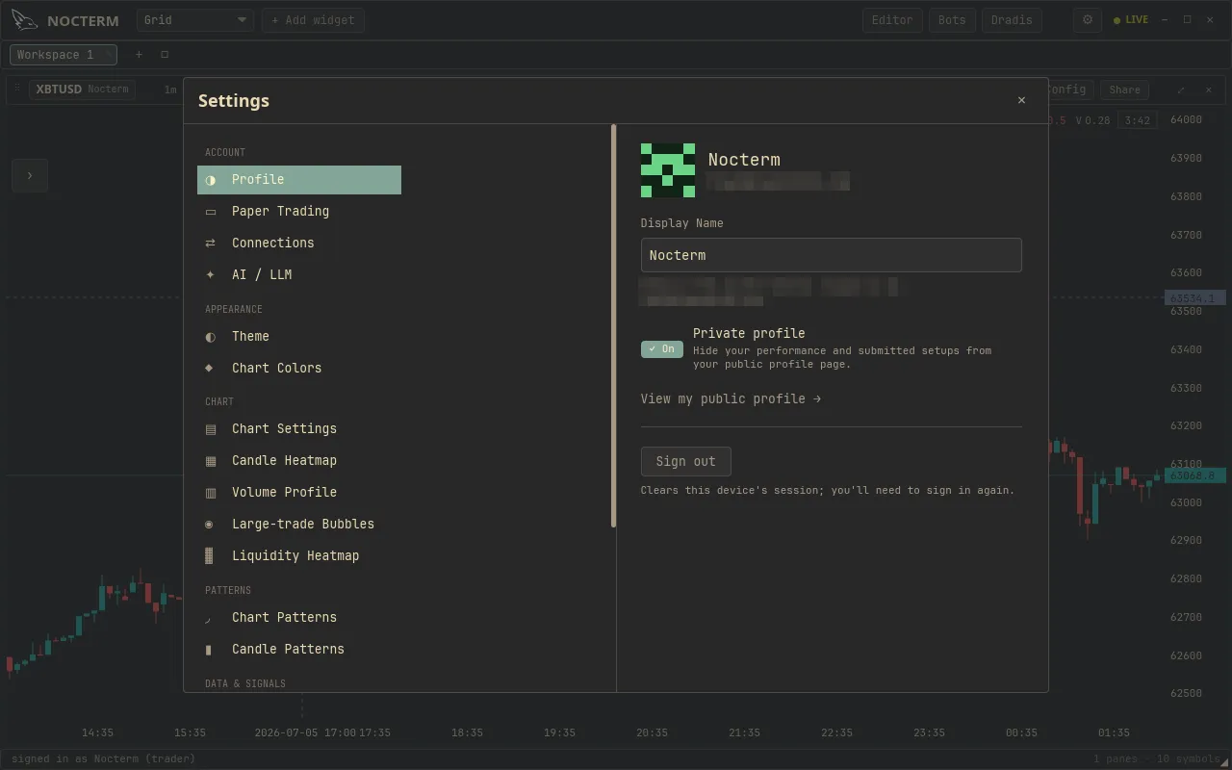Click the Candle Heatmap grid icon
The image size is (1232, 770).
210,461
